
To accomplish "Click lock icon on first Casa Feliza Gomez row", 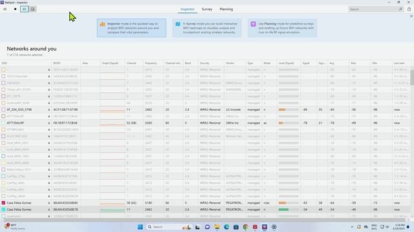I will (49, 203).
